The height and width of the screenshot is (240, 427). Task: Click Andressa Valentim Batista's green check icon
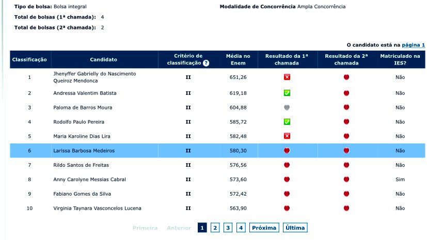(287, 93)
